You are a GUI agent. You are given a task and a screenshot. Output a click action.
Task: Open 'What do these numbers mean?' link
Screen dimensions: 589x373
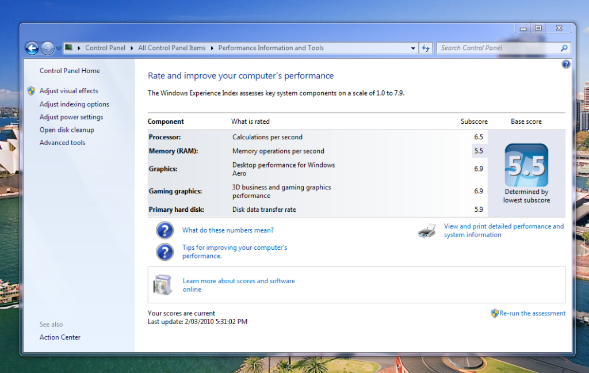228,230
